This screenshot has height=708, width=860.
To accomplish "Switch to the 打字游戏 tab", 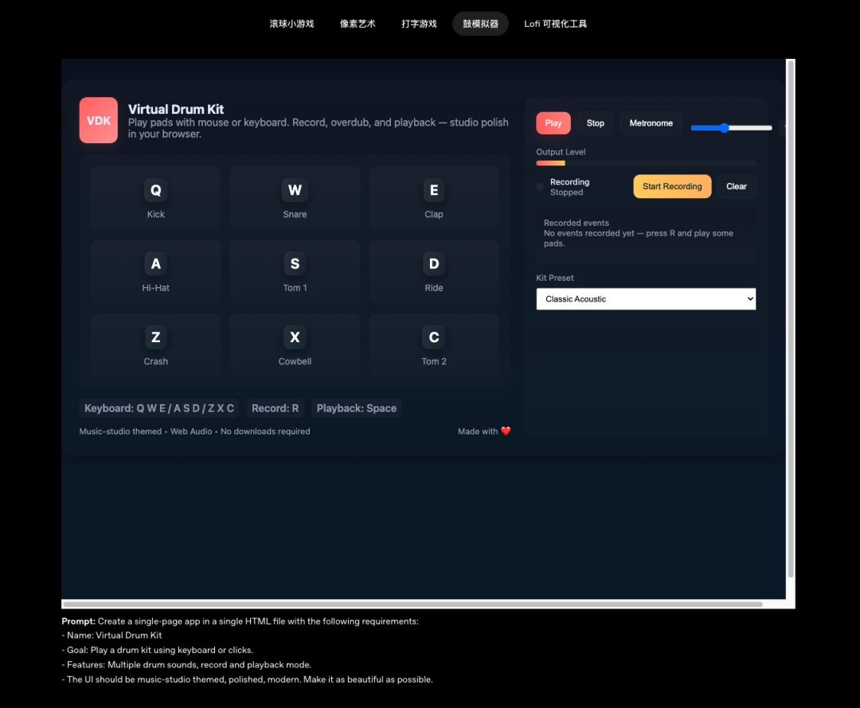I will [x=419, y=24].
